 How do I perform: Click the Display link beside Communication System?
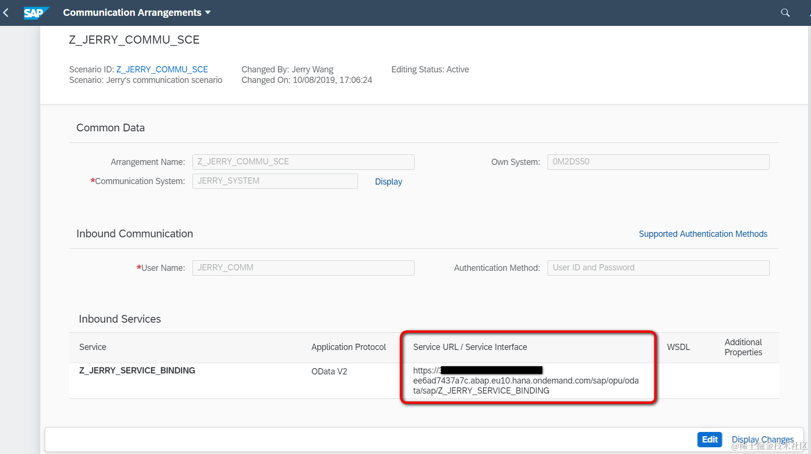pos(388,182)
